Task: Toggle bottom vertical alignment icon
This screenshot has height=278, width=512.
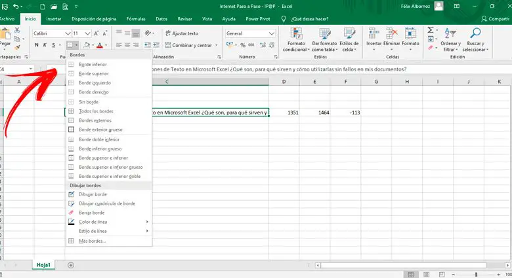Action: click(136, 33)
